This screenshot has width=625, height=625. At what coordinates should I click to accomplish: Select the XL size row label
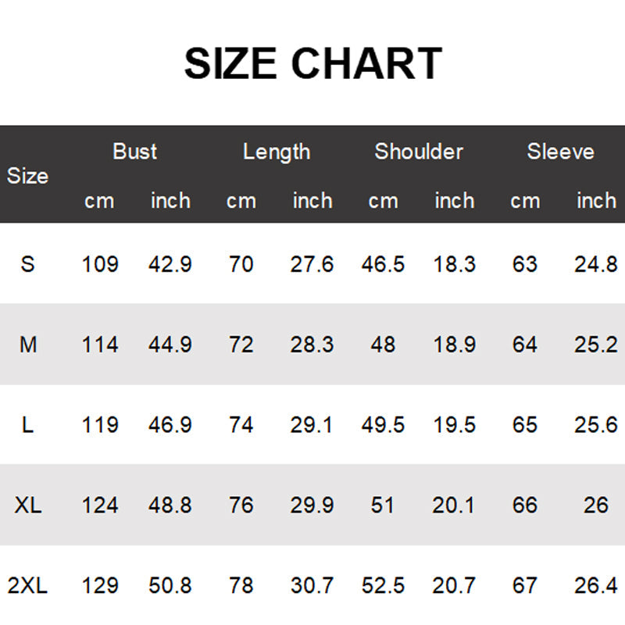tap(27, 505)
